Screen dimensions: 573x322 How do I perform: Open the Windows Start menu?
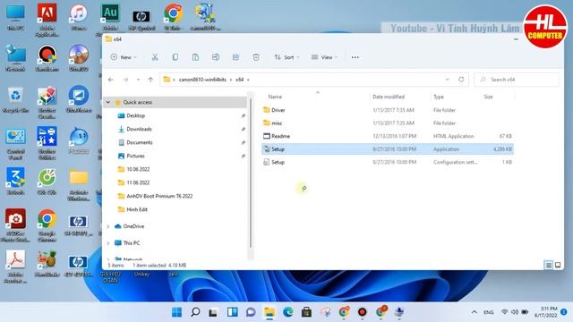click(x=177, y=312)
